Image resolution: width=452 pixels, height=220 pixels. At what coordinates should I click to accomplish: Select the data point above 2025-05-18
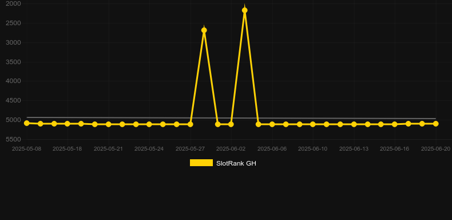(68, 124)
